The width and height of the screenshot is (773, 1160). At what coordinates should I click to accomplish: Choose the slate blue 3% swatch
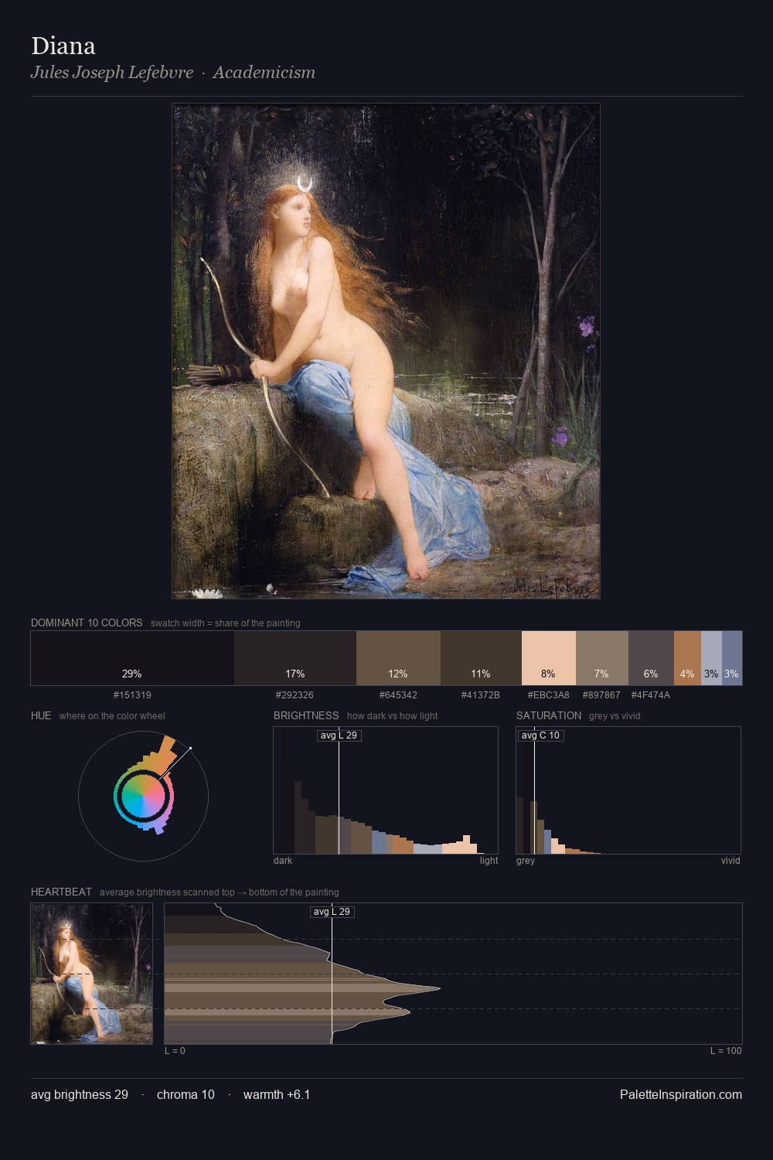coord(732,658)
